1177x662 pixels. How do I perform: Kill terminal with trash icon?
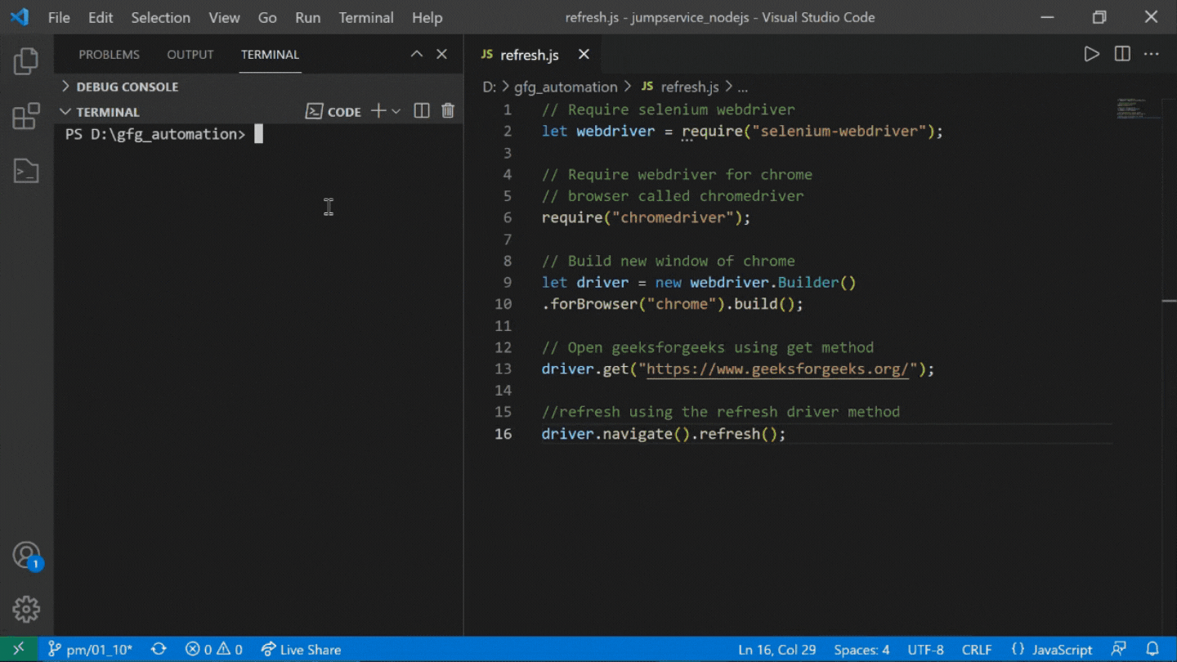pyautogui.click(x=447, y=111)
